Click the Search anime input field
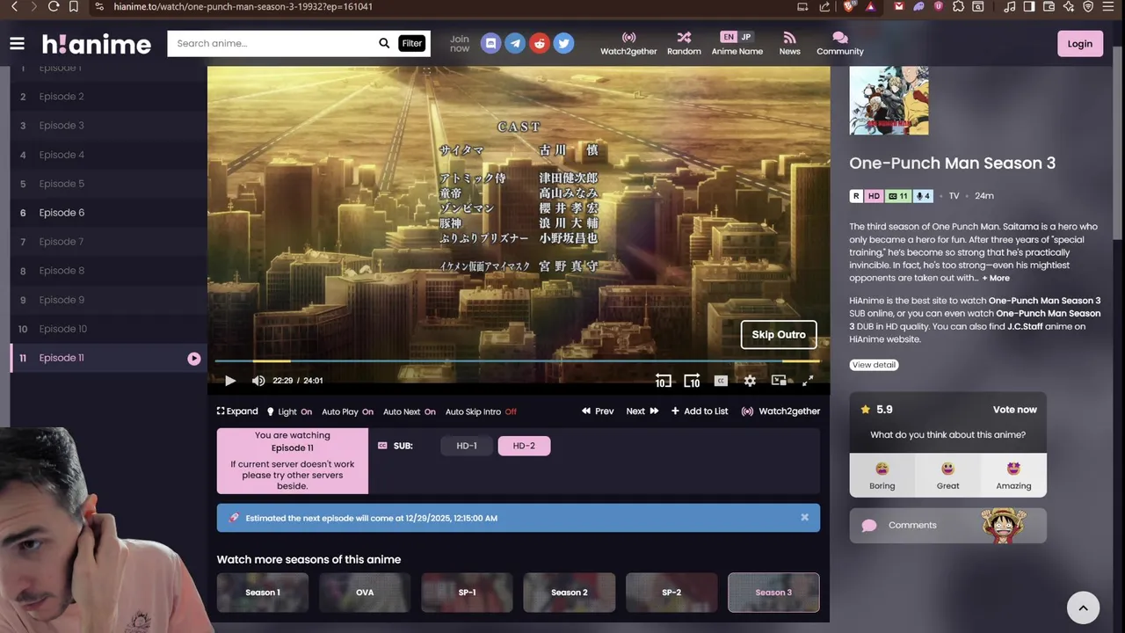The image size is (1125, 633). (x=272, y=43)
